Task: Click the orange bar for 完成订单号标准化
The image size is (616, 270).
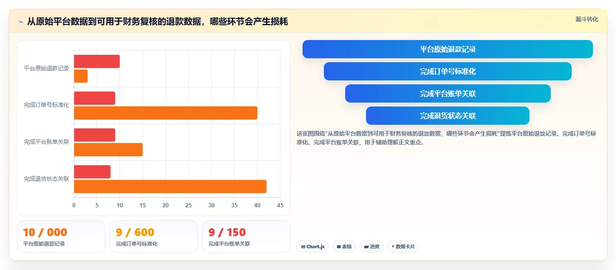Action: 166,113
